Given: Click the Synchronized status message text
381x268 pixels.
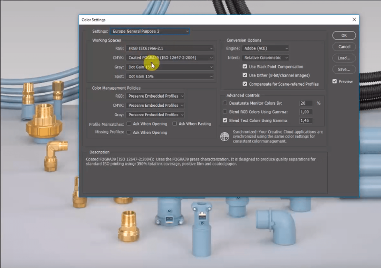Looking at the screenshot, I should [278, 136].
